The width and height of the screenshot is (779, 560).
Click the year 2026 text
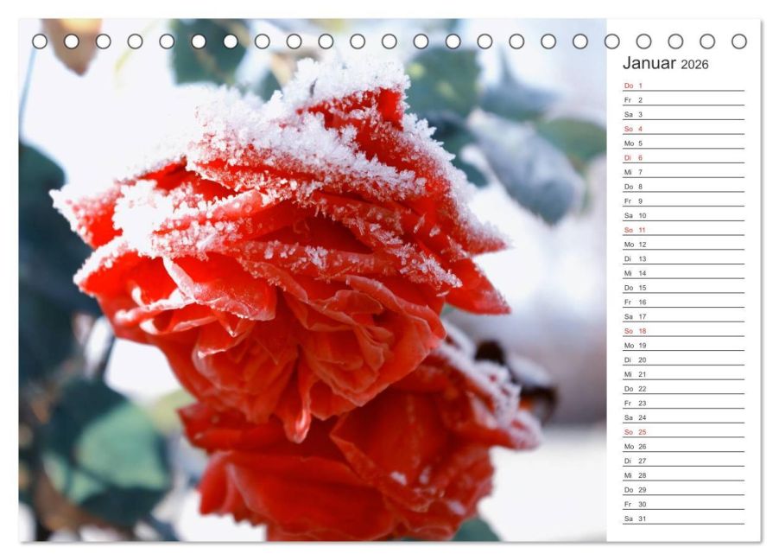(694, 64)
